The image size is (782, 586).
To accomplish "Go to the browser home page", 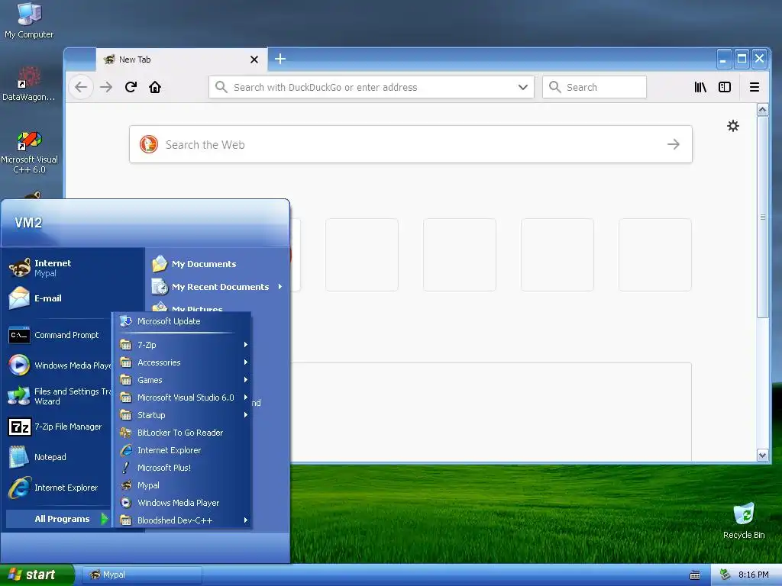I will click(x=155, y=87).
